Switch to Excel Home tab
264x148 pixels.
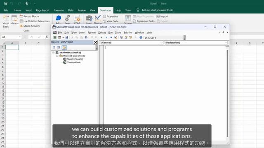18,10
